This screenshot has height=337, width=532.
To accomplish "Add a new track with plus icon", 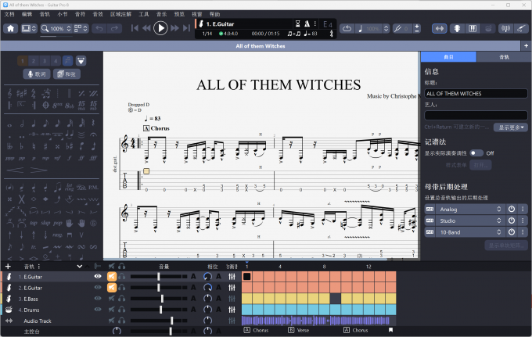I will click(8, 267).
